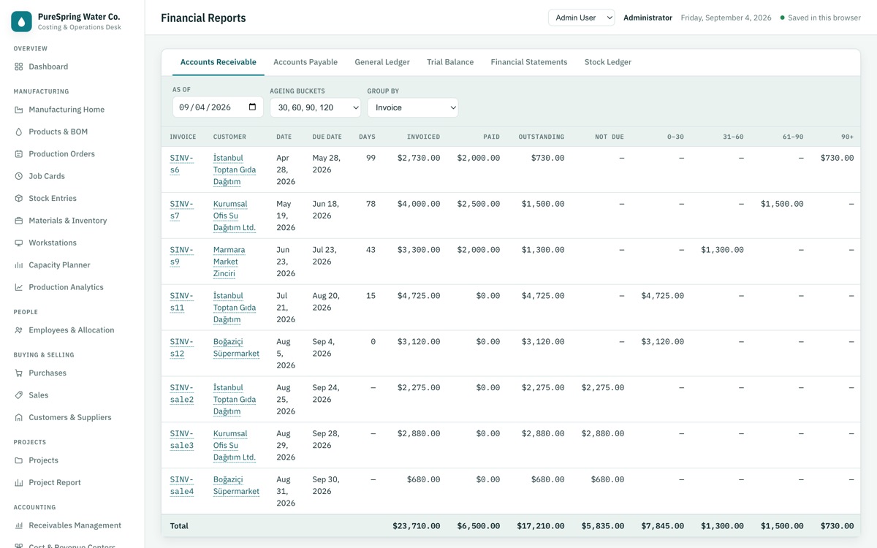Open Kurumsal Ofis Su customer in SINV-s7 row

click(x=235, y=216)
